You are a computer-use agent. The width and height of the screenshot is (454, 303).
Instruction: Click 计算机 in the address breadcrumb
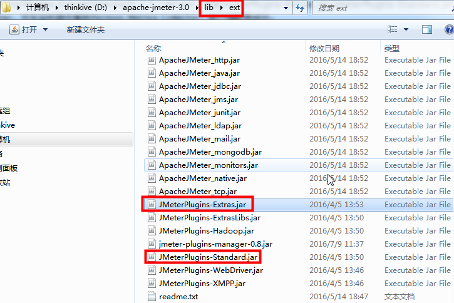[38, 8]
